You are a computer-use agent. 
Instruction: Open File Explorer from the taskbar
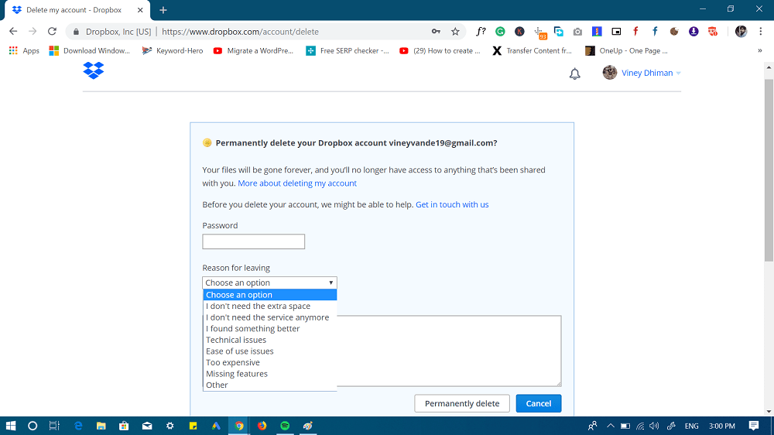101,426
